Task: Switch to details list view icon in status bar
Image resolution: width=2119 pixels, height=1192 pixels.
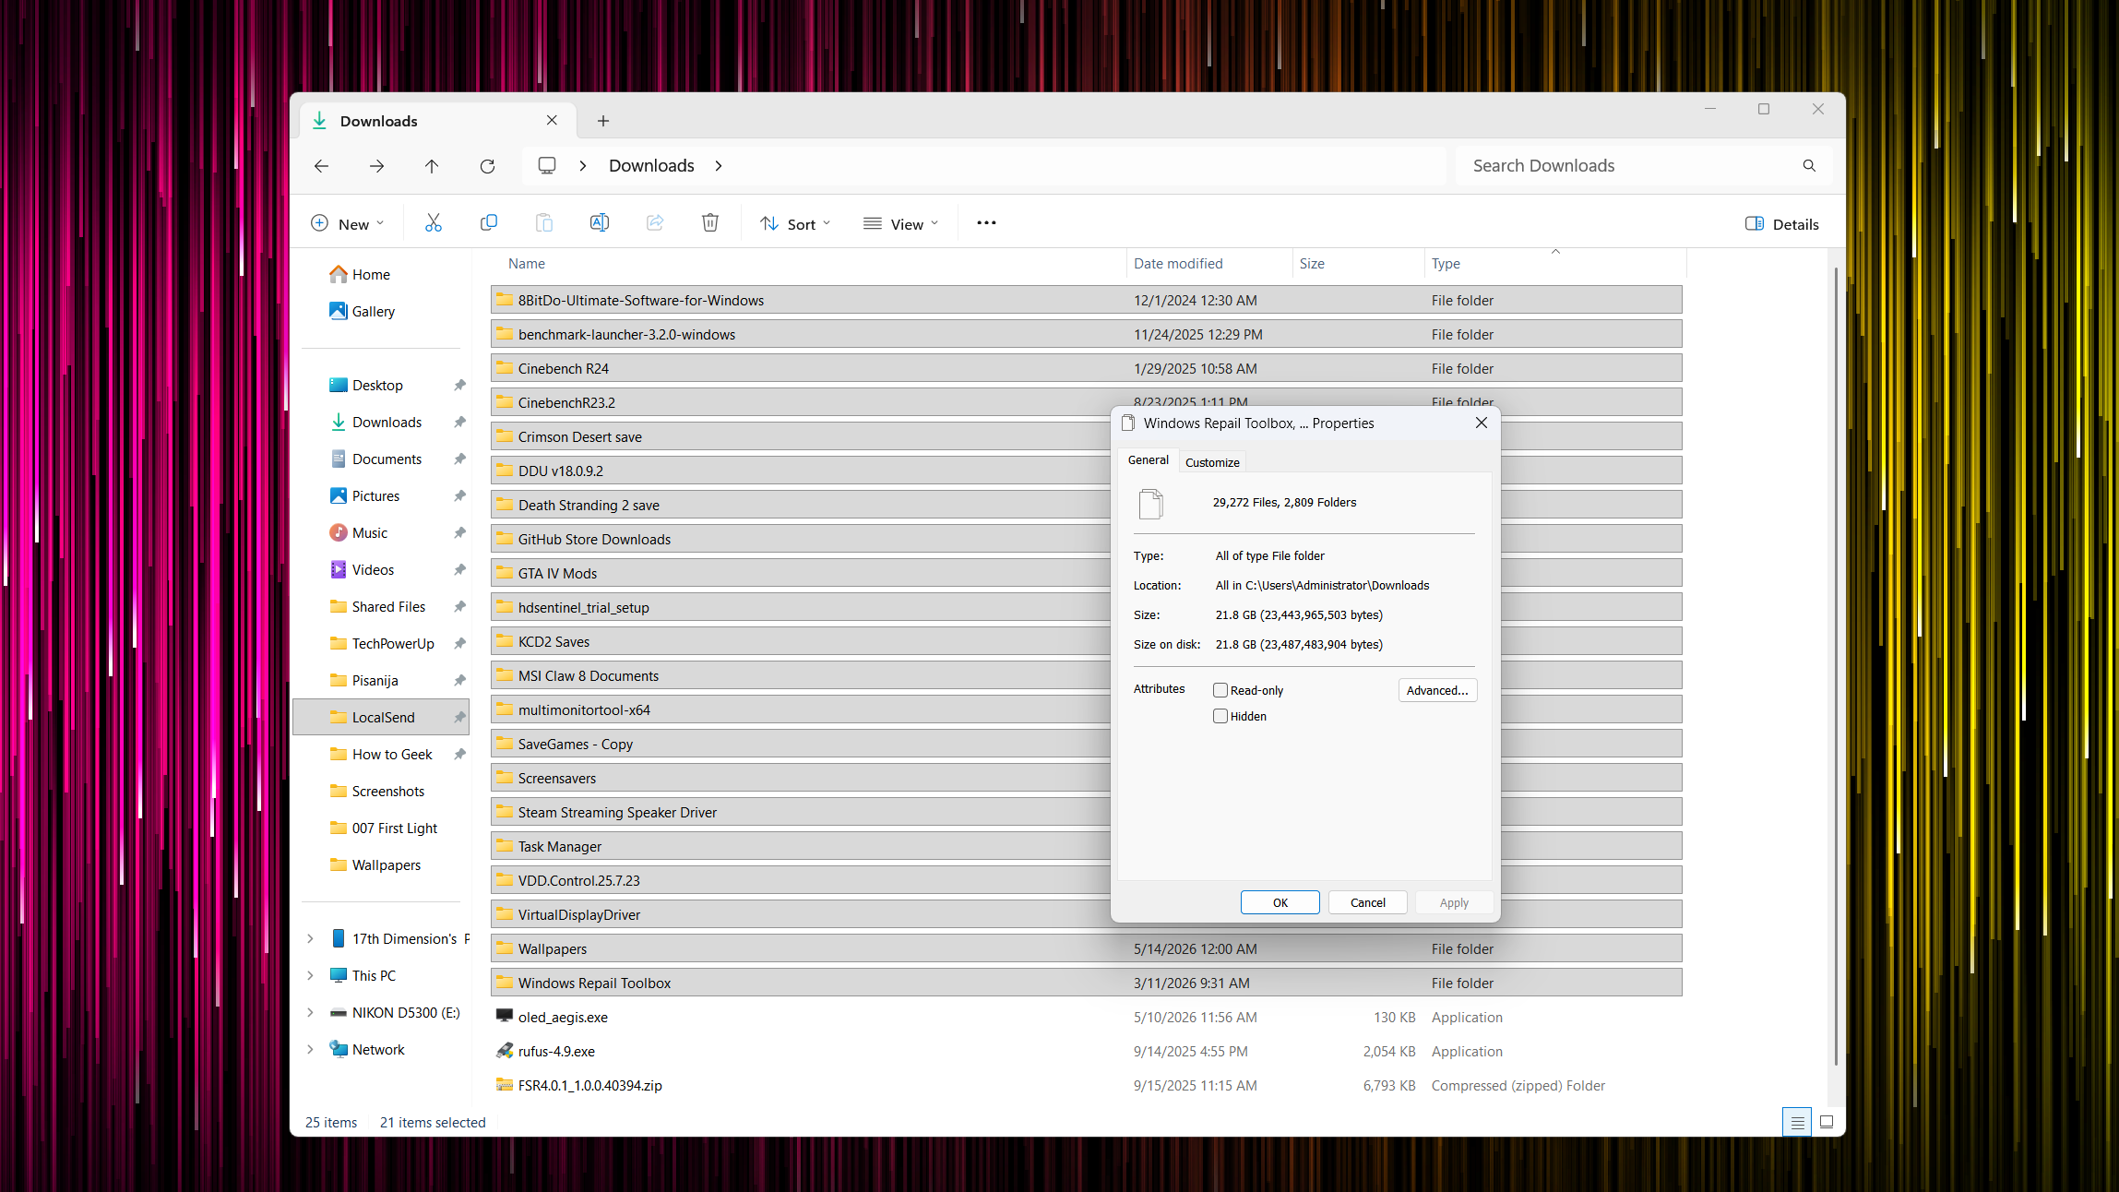Action: 1797,1122
